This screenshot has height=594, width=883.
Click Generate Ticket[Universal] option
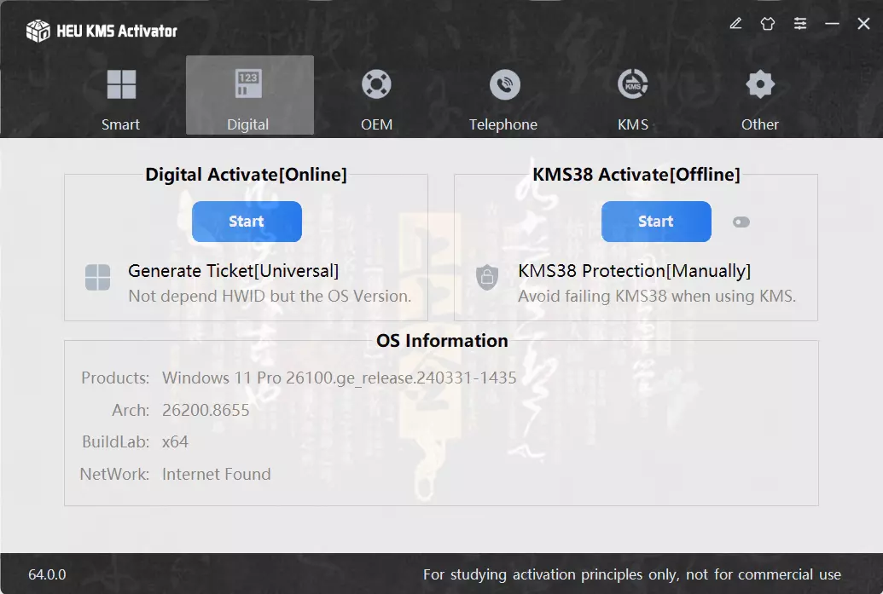point(233,271)
